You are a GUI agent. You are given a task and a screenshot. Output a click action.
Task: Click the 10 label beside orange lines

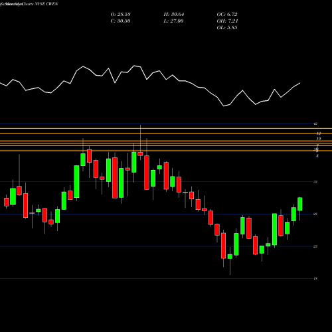pos(319,139)
